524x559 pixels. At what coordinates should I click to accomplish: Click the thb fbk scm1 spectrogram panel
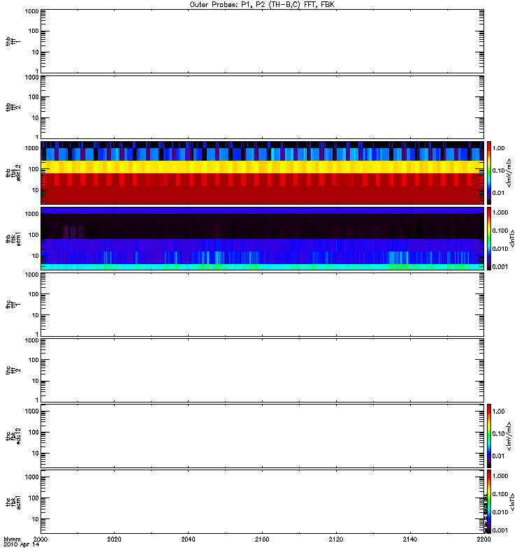coord(263,238)
